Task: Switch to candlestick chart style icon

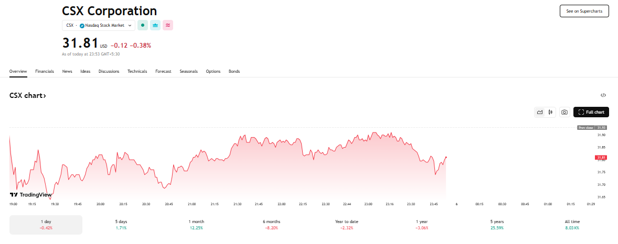Action: (551, 112)
